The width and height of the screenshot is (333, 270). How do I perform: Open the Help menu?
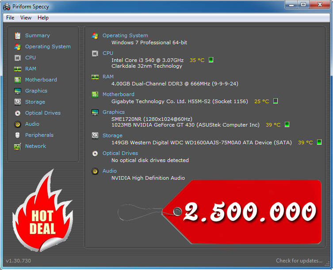click(43, 18)
